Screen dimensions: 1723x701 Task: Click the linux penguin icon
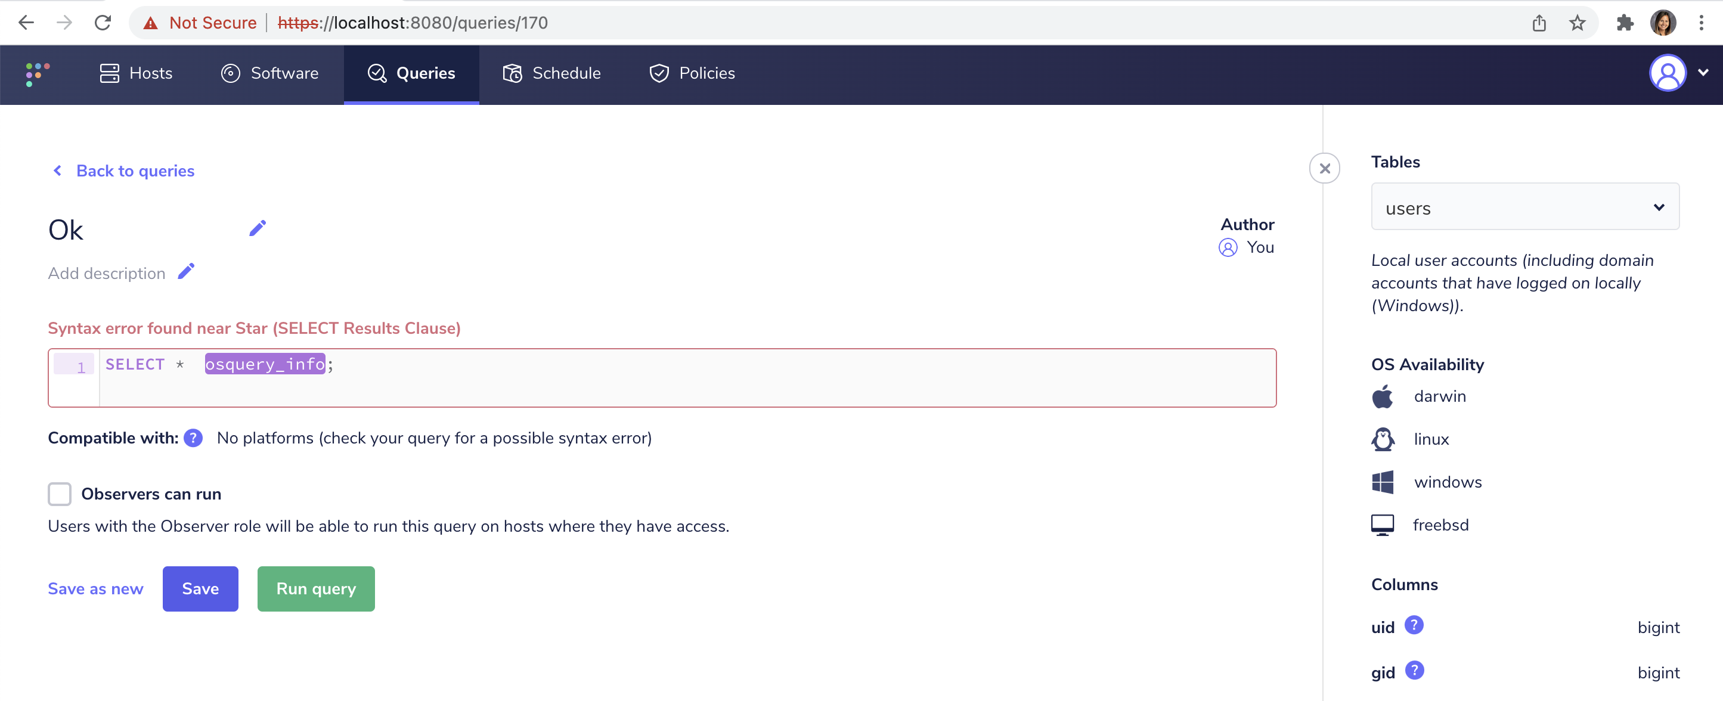[1383, 439]
